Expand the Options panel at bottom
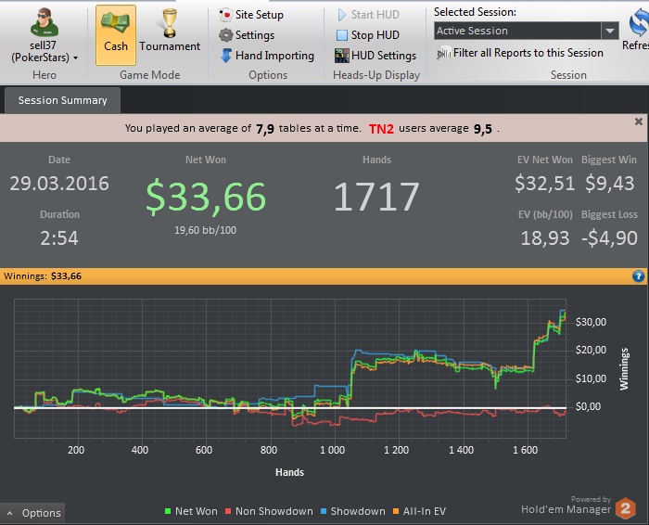 (x=32, y=514)
